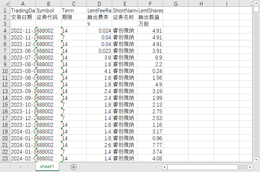The height and width of the screenshot is (172, 260).
Task: Select column A header
Action: pyautogui.click(x=23, y=4)
